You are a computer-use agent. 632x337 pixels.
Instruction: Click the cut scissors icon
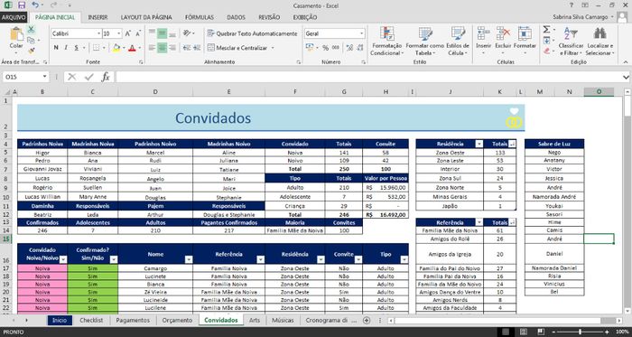point(31,30)
